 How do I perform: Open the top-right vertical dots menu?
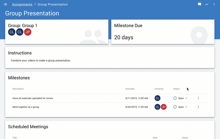click(x=214, y=4)
